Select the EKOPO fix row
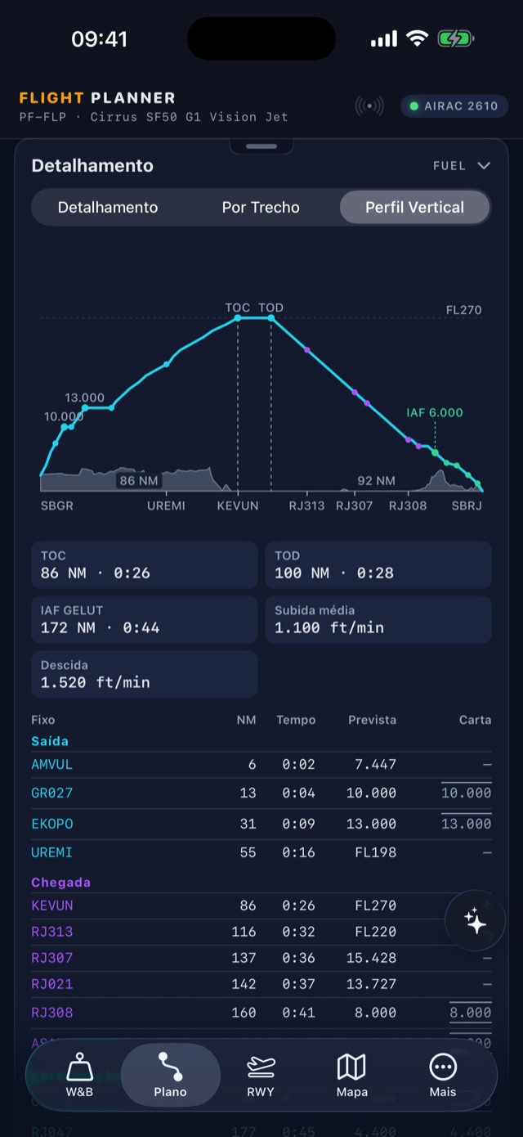Viewport: 523px width, 1137px height. coord(261,825)
